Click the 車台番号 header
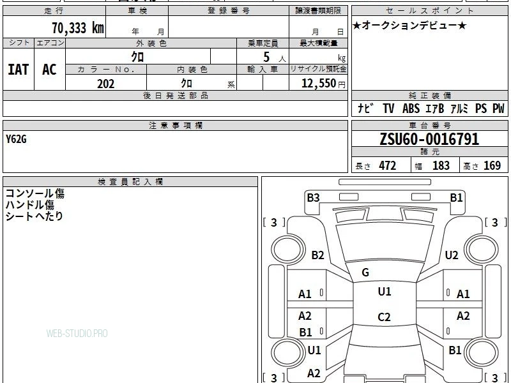 429,125
